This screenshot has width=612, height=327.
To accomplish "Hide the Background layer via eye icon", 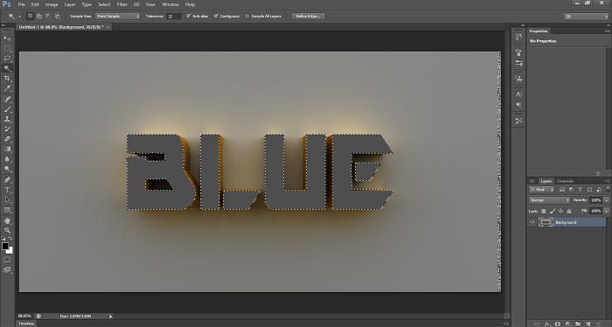I will point(532,222).
